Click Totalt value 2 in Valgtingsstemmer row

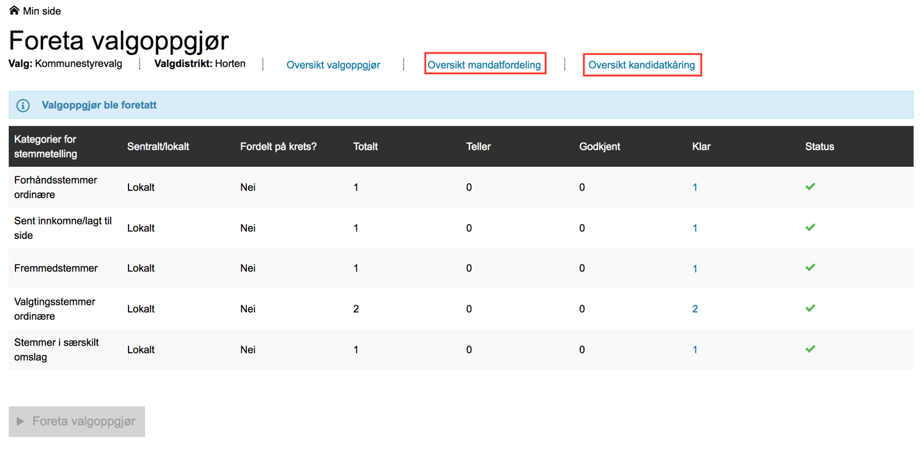coord(356,309)
